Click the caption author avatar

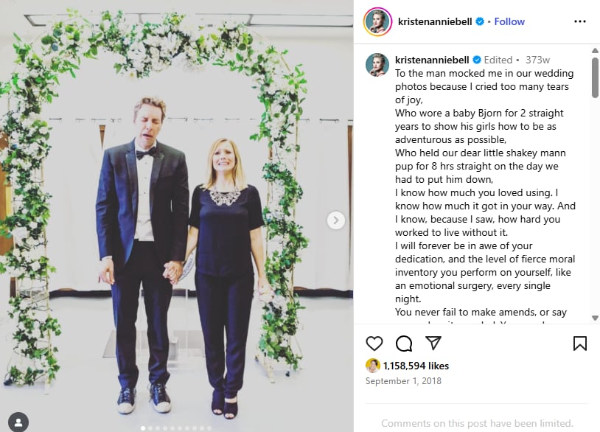point(377,64)
